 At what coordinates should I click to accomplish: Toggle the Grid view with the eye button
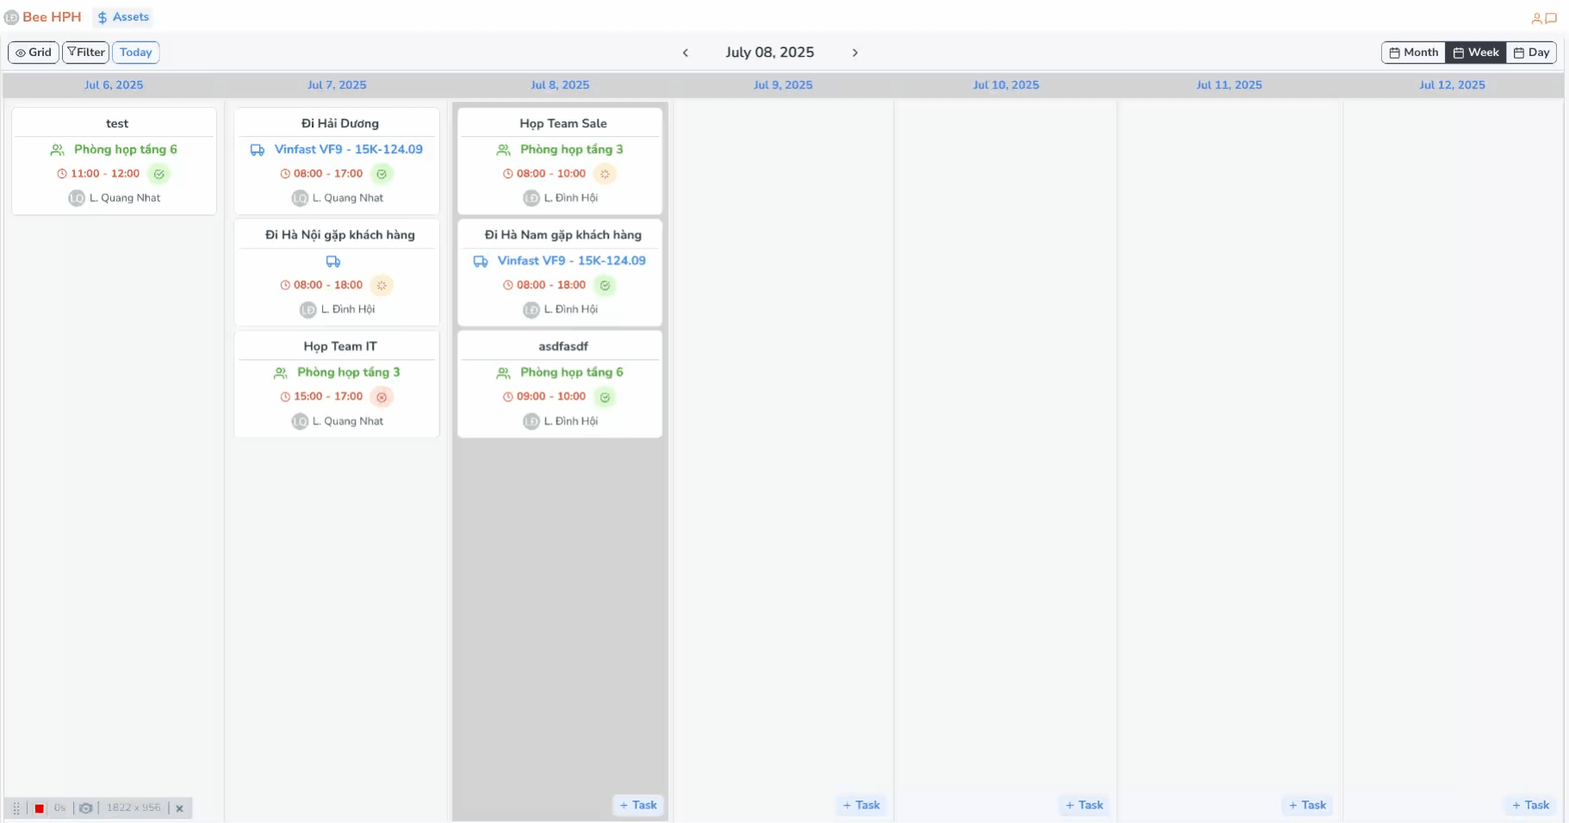[x=34, y=52]
